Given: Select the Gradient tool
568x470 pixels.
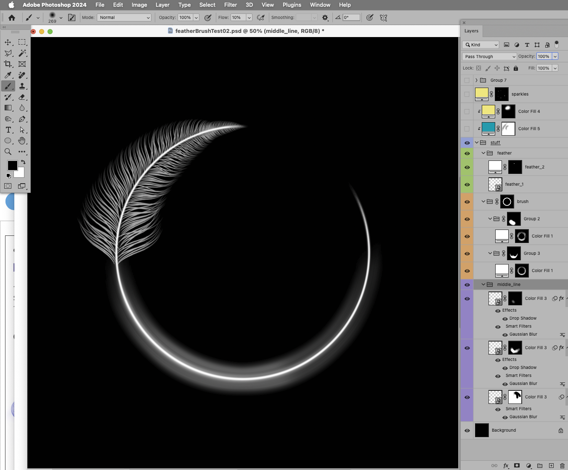Looking at the screenshot, I should pyautogui.click(x=8, y=108).
